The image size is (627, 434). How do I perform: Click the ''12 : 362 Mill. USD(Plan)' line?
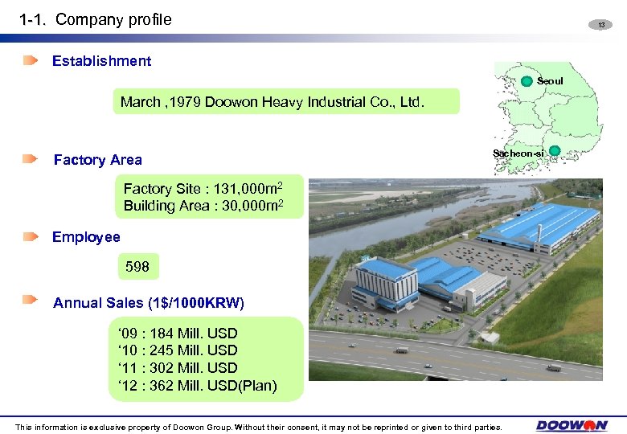[198, 386]
